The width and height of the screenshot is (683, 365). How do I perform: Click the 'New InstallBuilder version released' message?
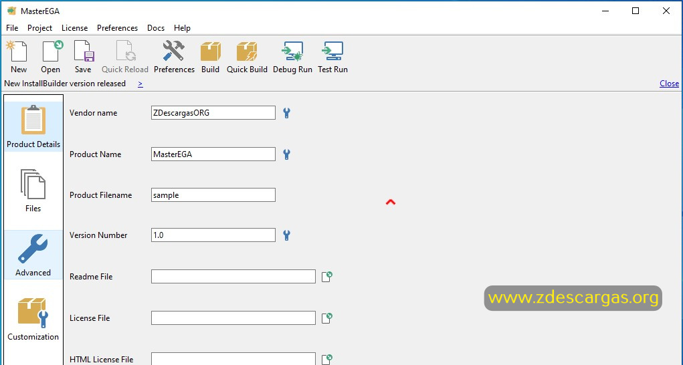[x=65, y=84]
